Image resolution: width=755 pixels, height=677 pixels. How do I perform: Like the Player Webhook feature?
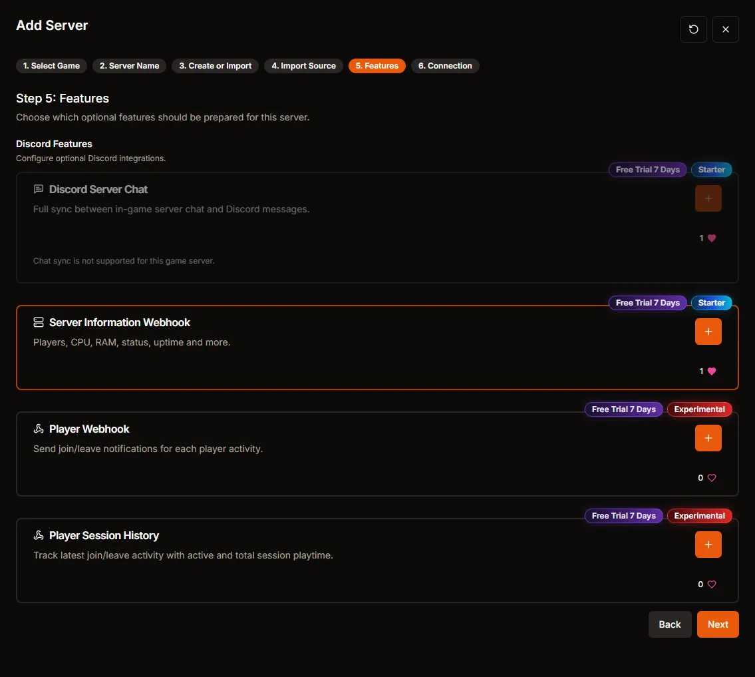coord(712,478)
